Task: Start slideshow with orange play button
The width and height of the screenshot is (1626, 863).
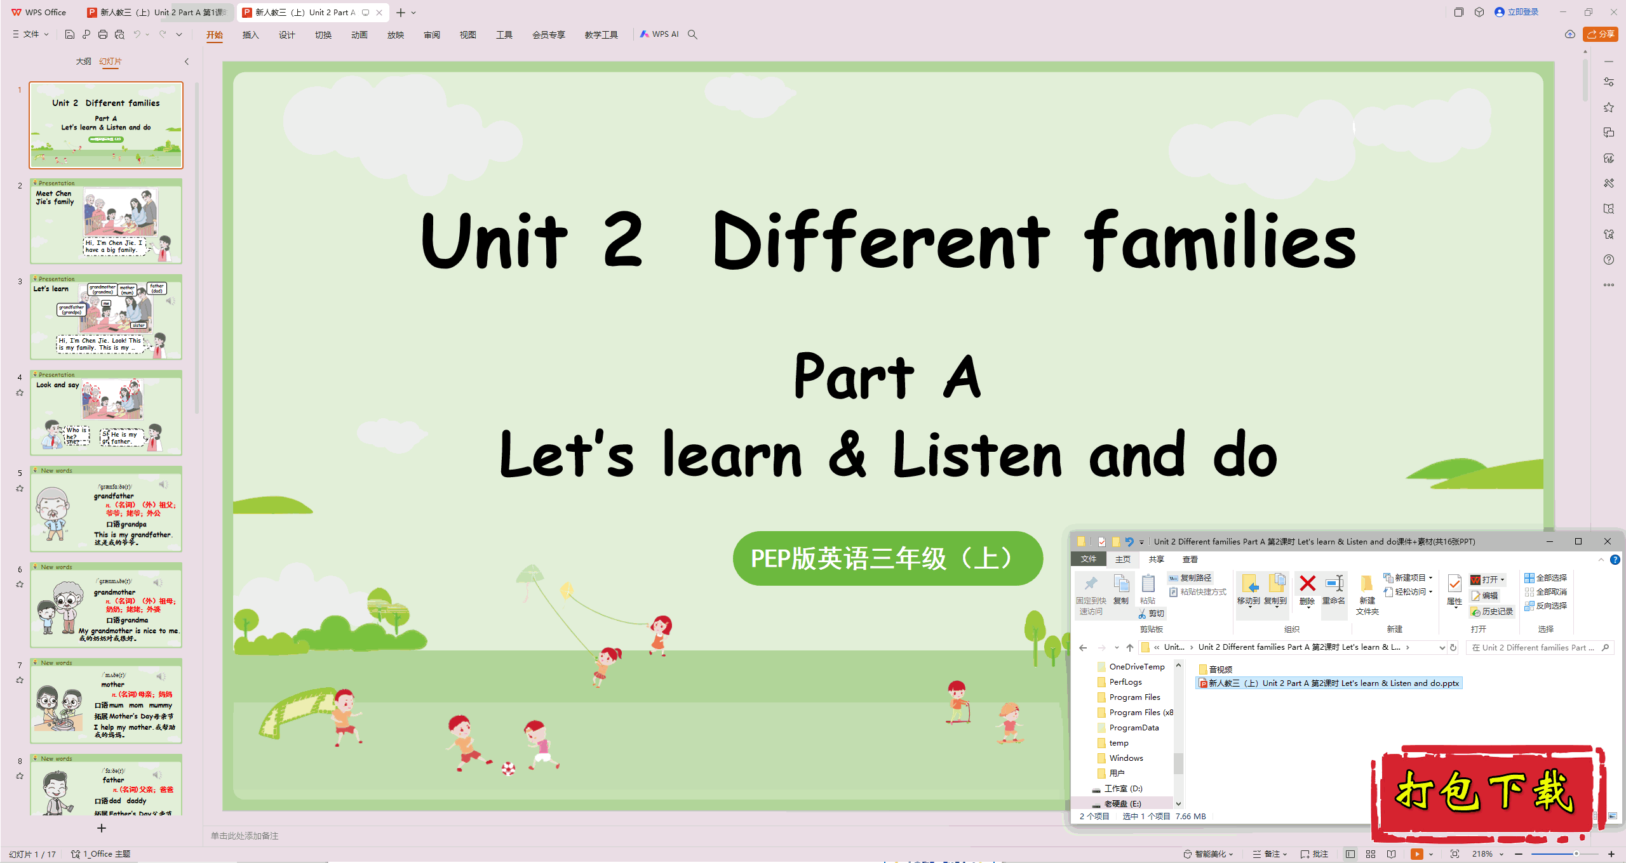Action: [1416, 854]
